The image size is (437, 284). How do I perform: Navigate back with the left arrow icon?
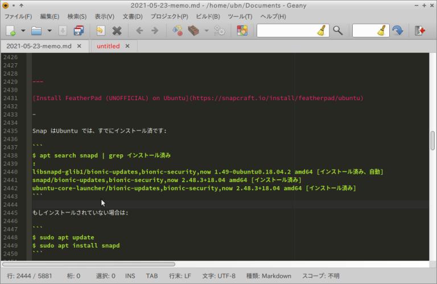click(139, 31)
